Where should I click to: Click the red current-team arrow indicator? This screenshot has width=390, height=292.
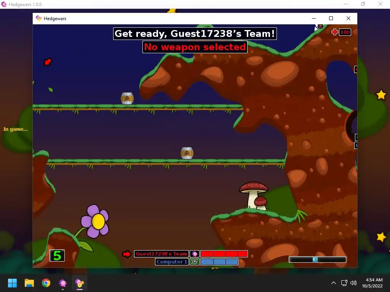126,254
